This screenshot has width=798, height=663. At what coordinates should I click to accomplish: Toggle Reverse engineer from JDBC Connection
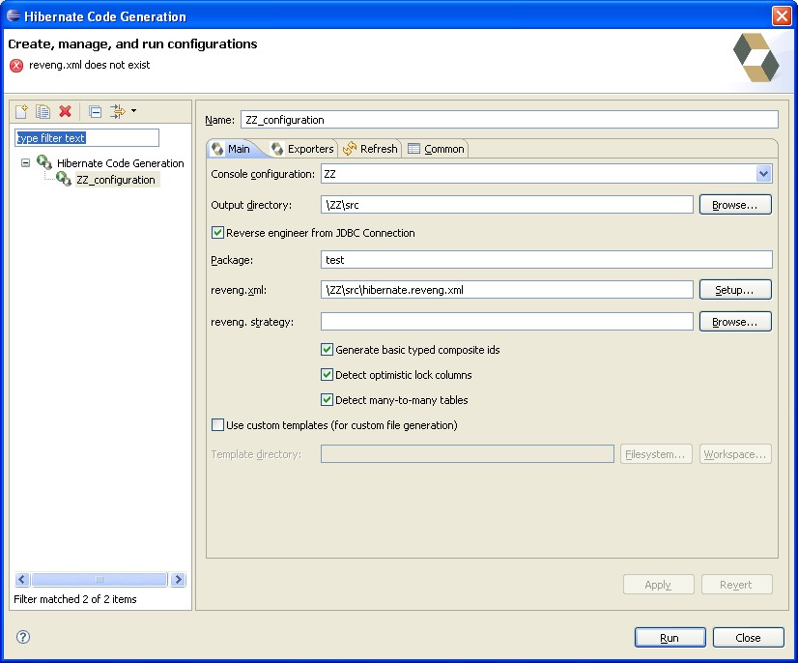point(217,233)
